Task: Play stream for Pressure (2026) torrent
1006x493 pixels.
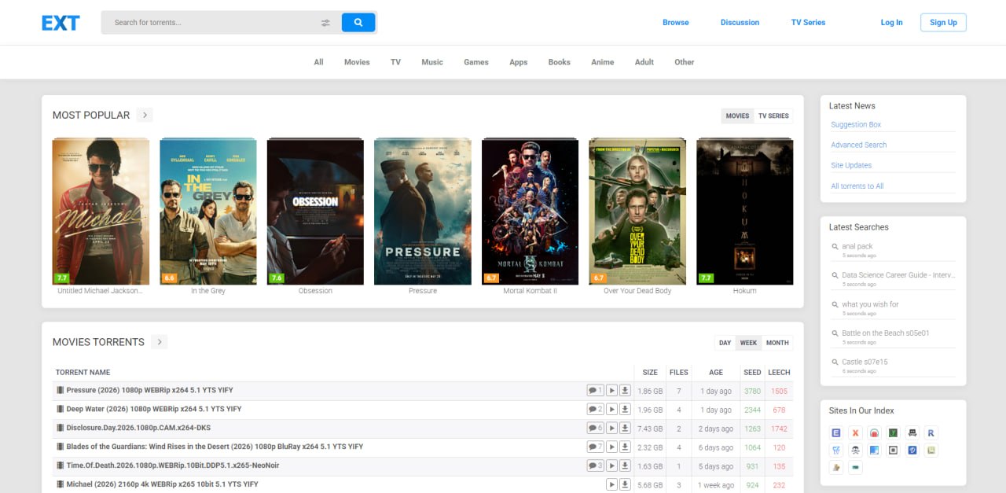Action: pos(611,390)
